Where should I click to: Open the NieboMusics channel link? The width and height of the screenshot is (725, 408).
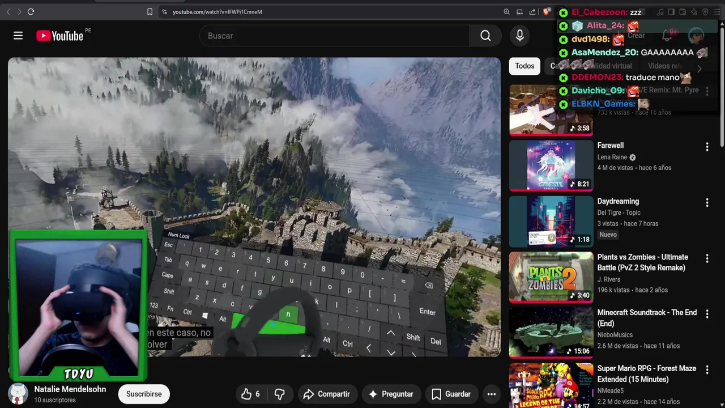coord(615,335)
